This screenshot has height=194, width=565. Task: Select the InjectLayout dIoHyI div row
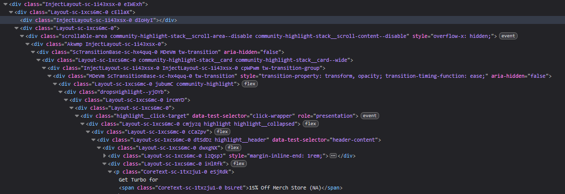(x=283, y=20)
